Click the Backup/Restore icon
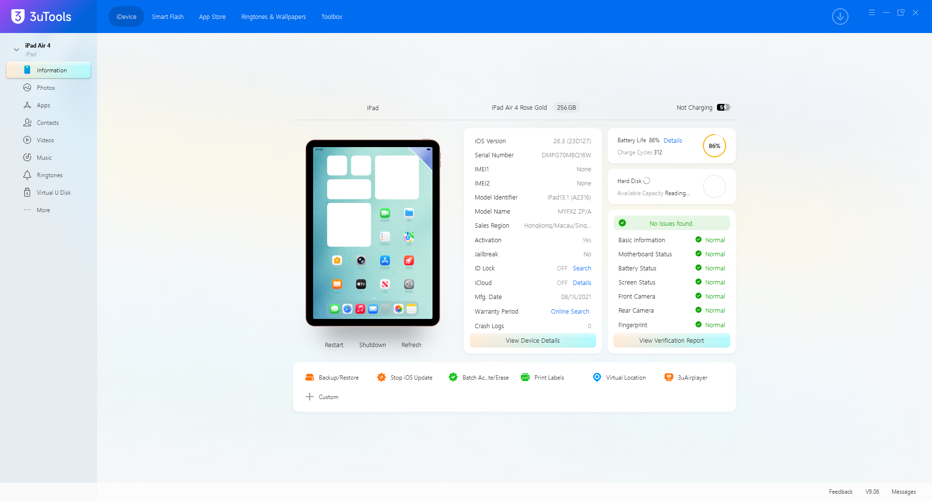Viewport: 932px width, 501px height. [x=310, y=377]
